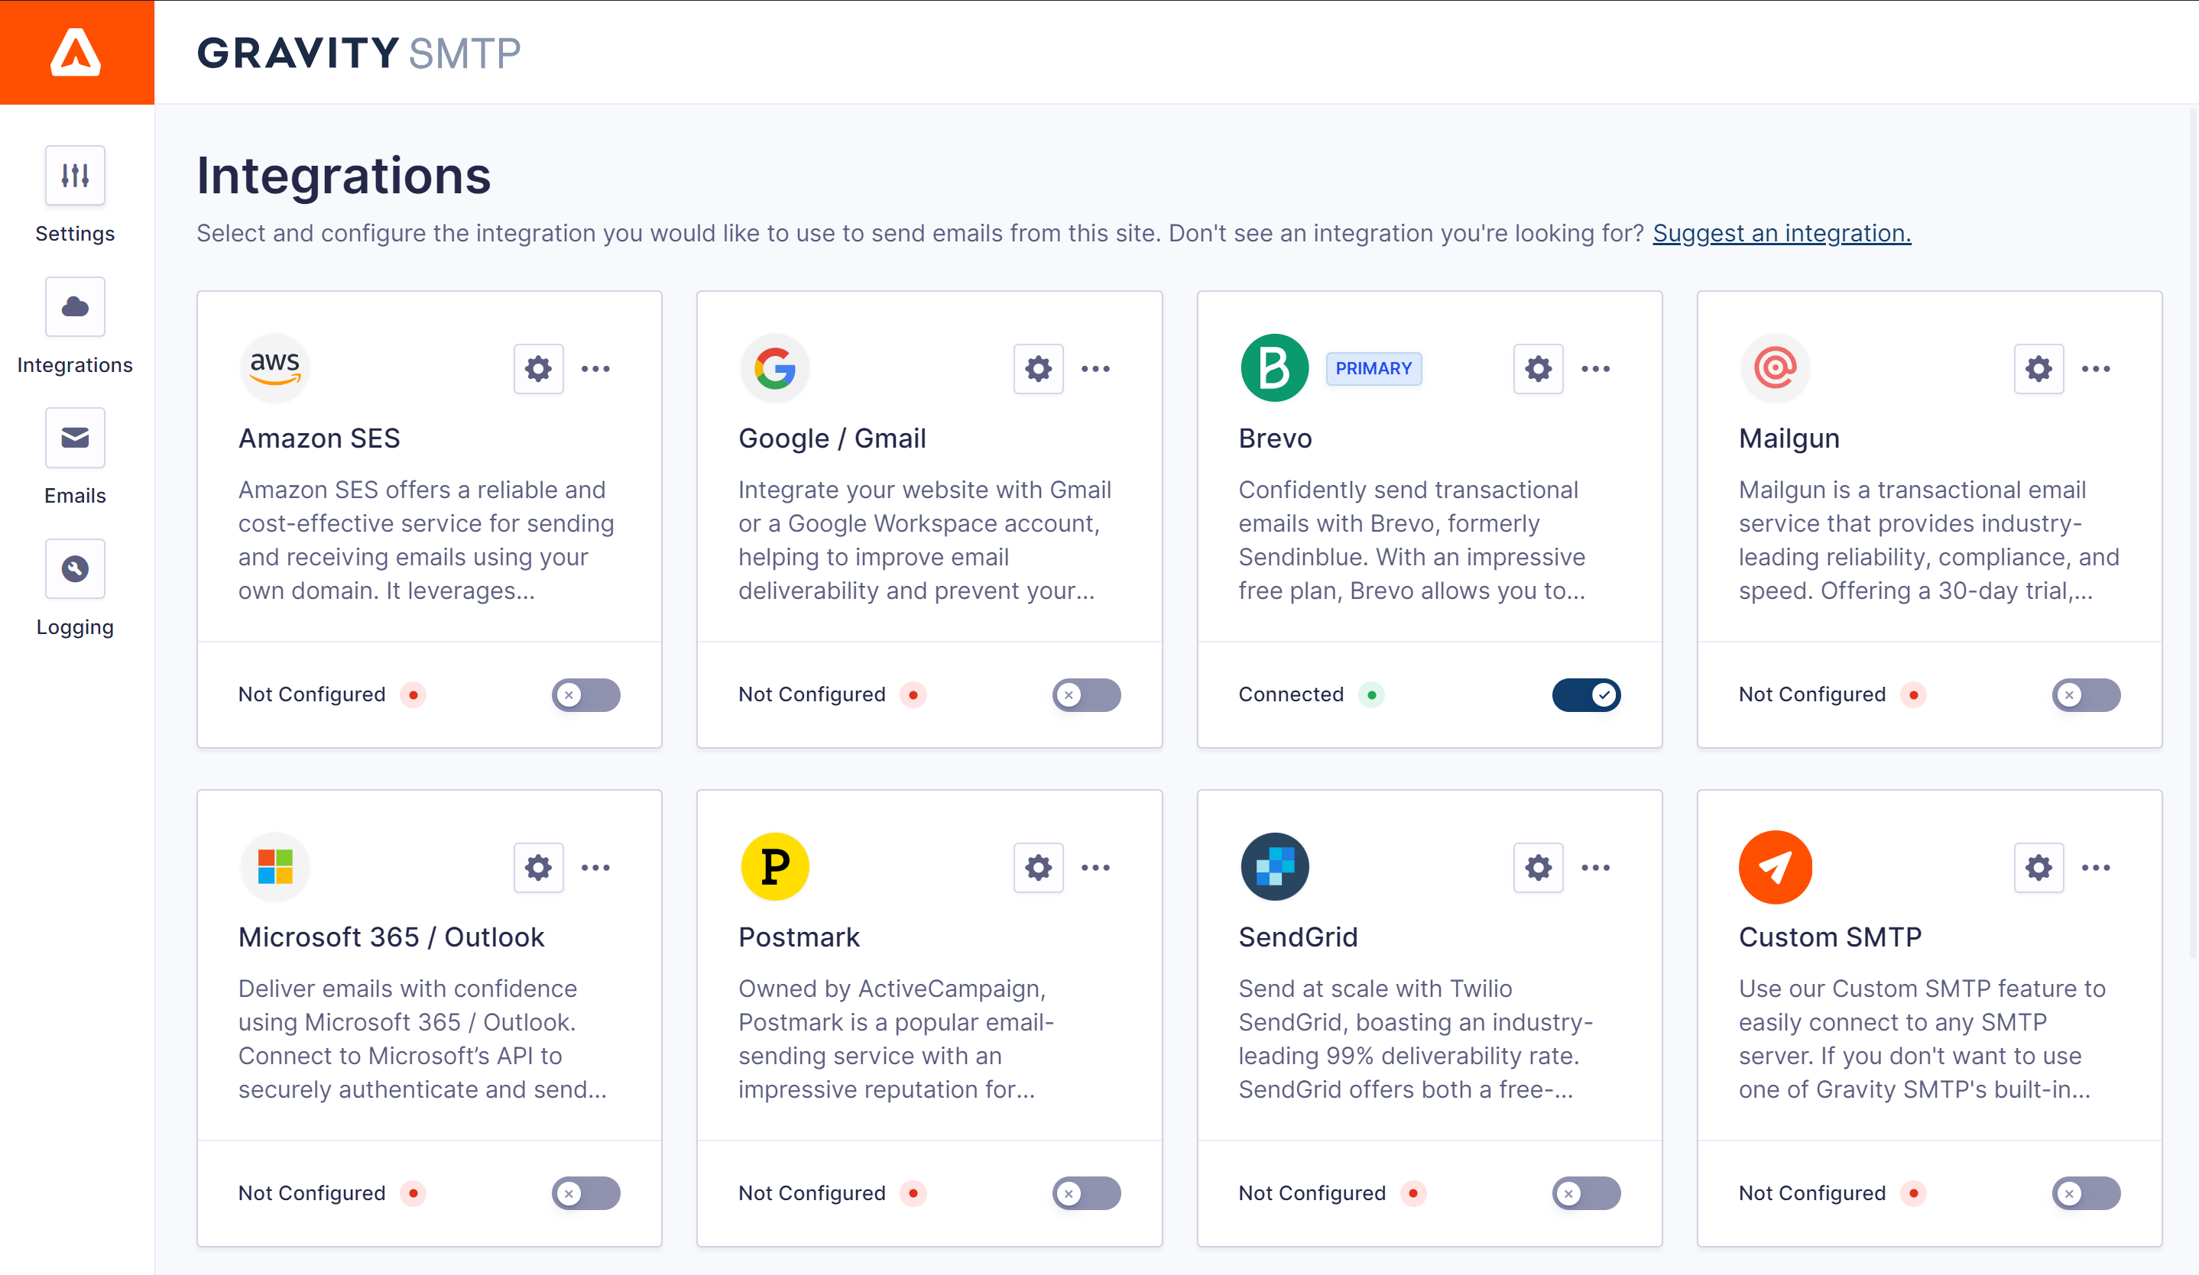This screenshot has height=1275, width=2199.
Task: Click the Mailgun at-sign logo
Action: coord(1775,368)
